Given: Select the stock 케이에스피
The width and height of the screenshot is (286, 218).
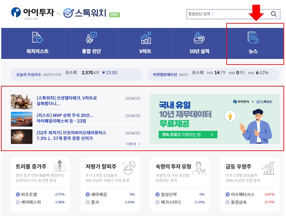Looking at the screenshot, I should 31,202.
